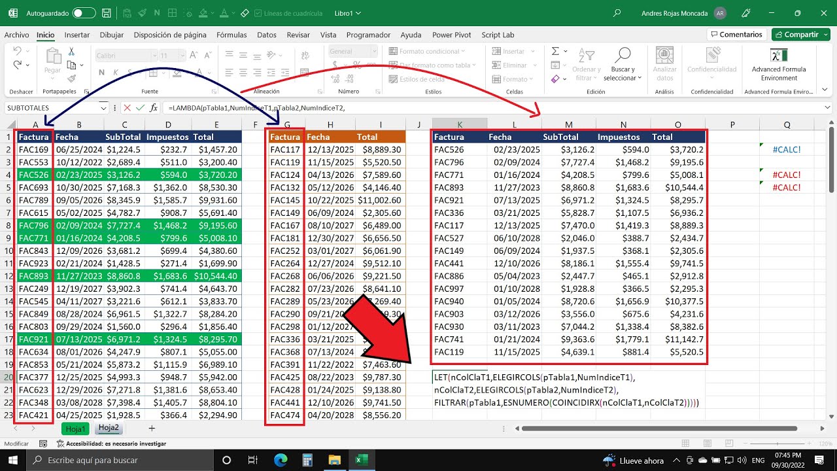Toggle the Autoguardado switch
837x471 pixels.
click(x=83, y=13)
